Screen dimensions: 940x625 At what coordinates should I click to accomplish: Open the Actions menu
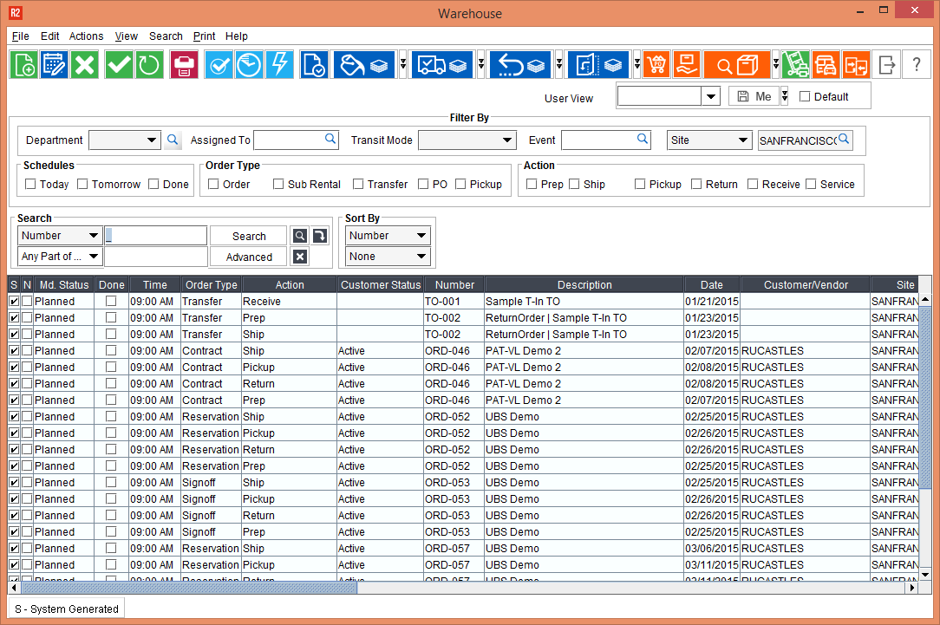click(86, 36)
